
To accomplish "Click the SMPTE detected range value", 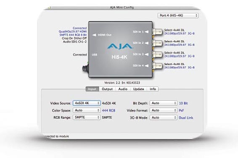I will [x=107, y=118].
